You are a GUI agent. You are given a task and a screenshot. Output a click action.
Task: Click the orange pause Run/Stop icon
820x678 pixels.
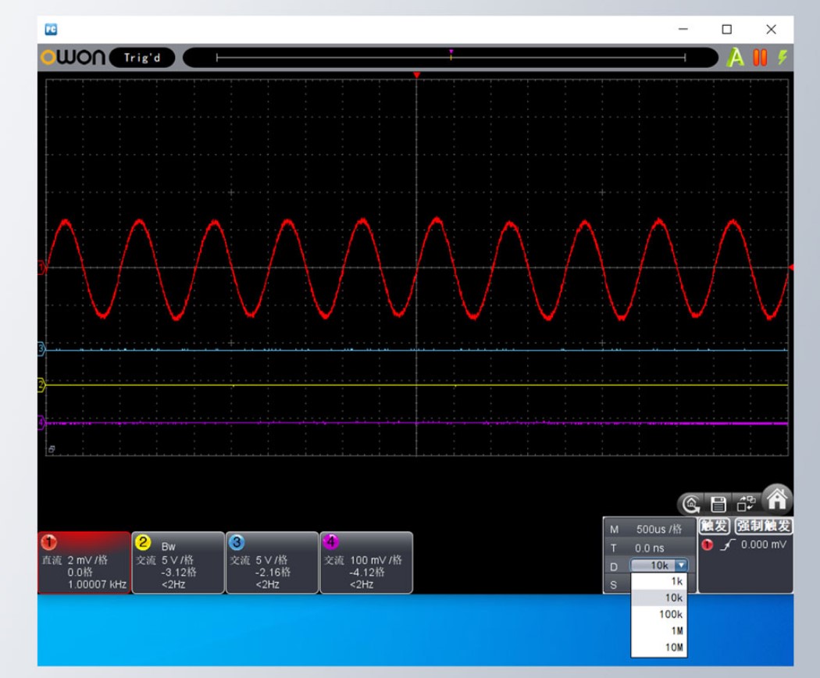[x=760, y=57]
